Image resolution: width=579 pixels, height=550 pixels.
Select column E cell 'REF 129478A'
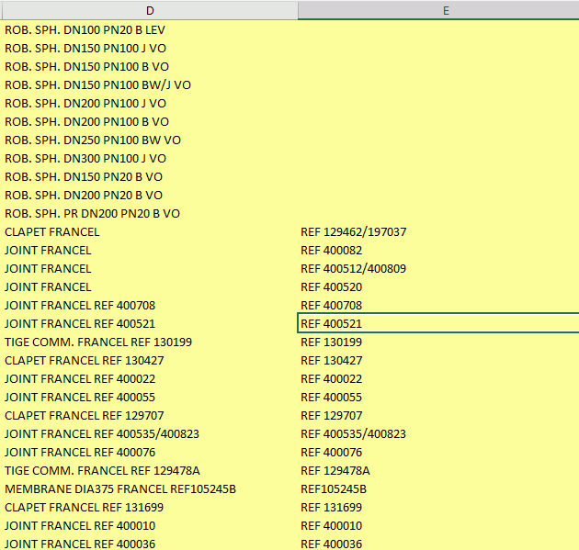(438, 471)
